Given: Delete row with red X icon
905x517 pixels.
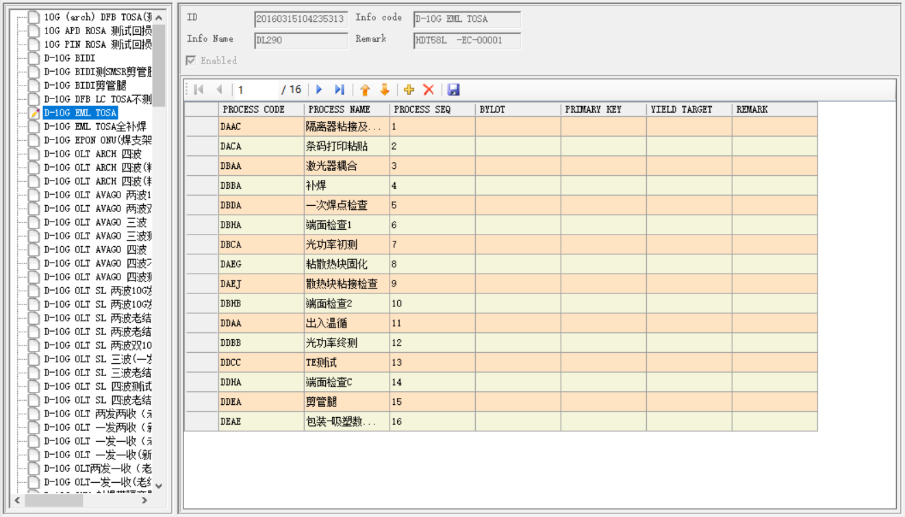Looking at the screenshot, I should click(x=429, y=90).
